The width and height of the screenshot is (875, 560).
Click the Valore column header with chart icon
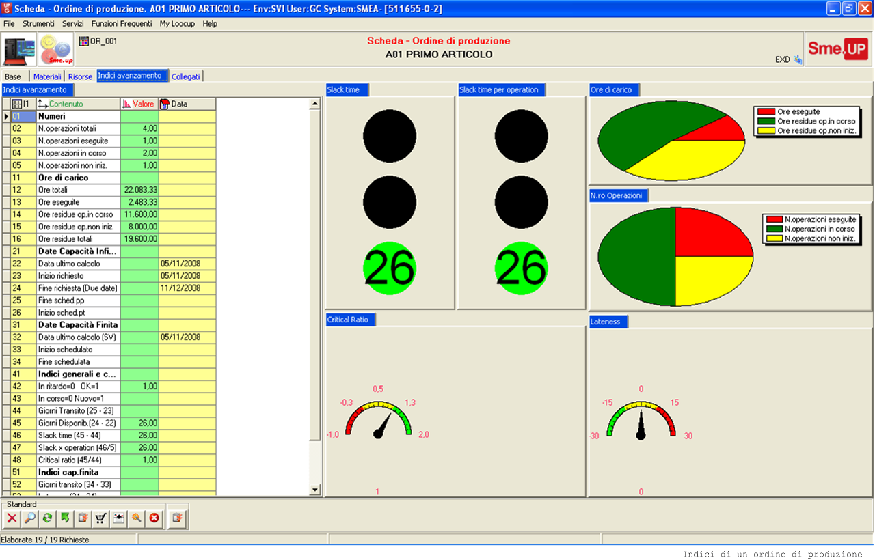[x=139, y=104]
